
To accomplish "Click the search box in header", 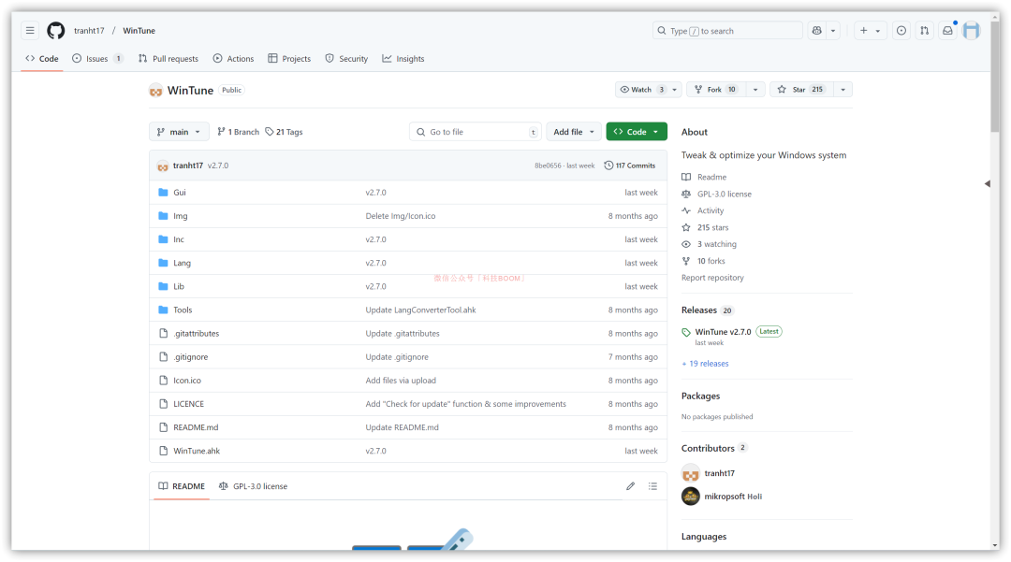I will 727,30.
